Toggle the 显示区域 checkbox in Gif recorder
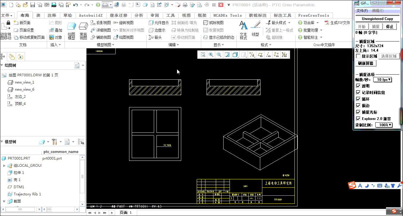Screen dimensions: 403x216 click(x=358, y=56)
